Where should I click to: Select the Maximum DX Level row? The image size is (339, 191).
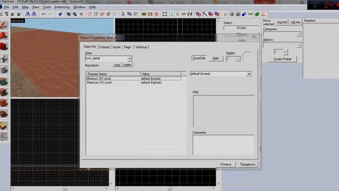point(133,83)
